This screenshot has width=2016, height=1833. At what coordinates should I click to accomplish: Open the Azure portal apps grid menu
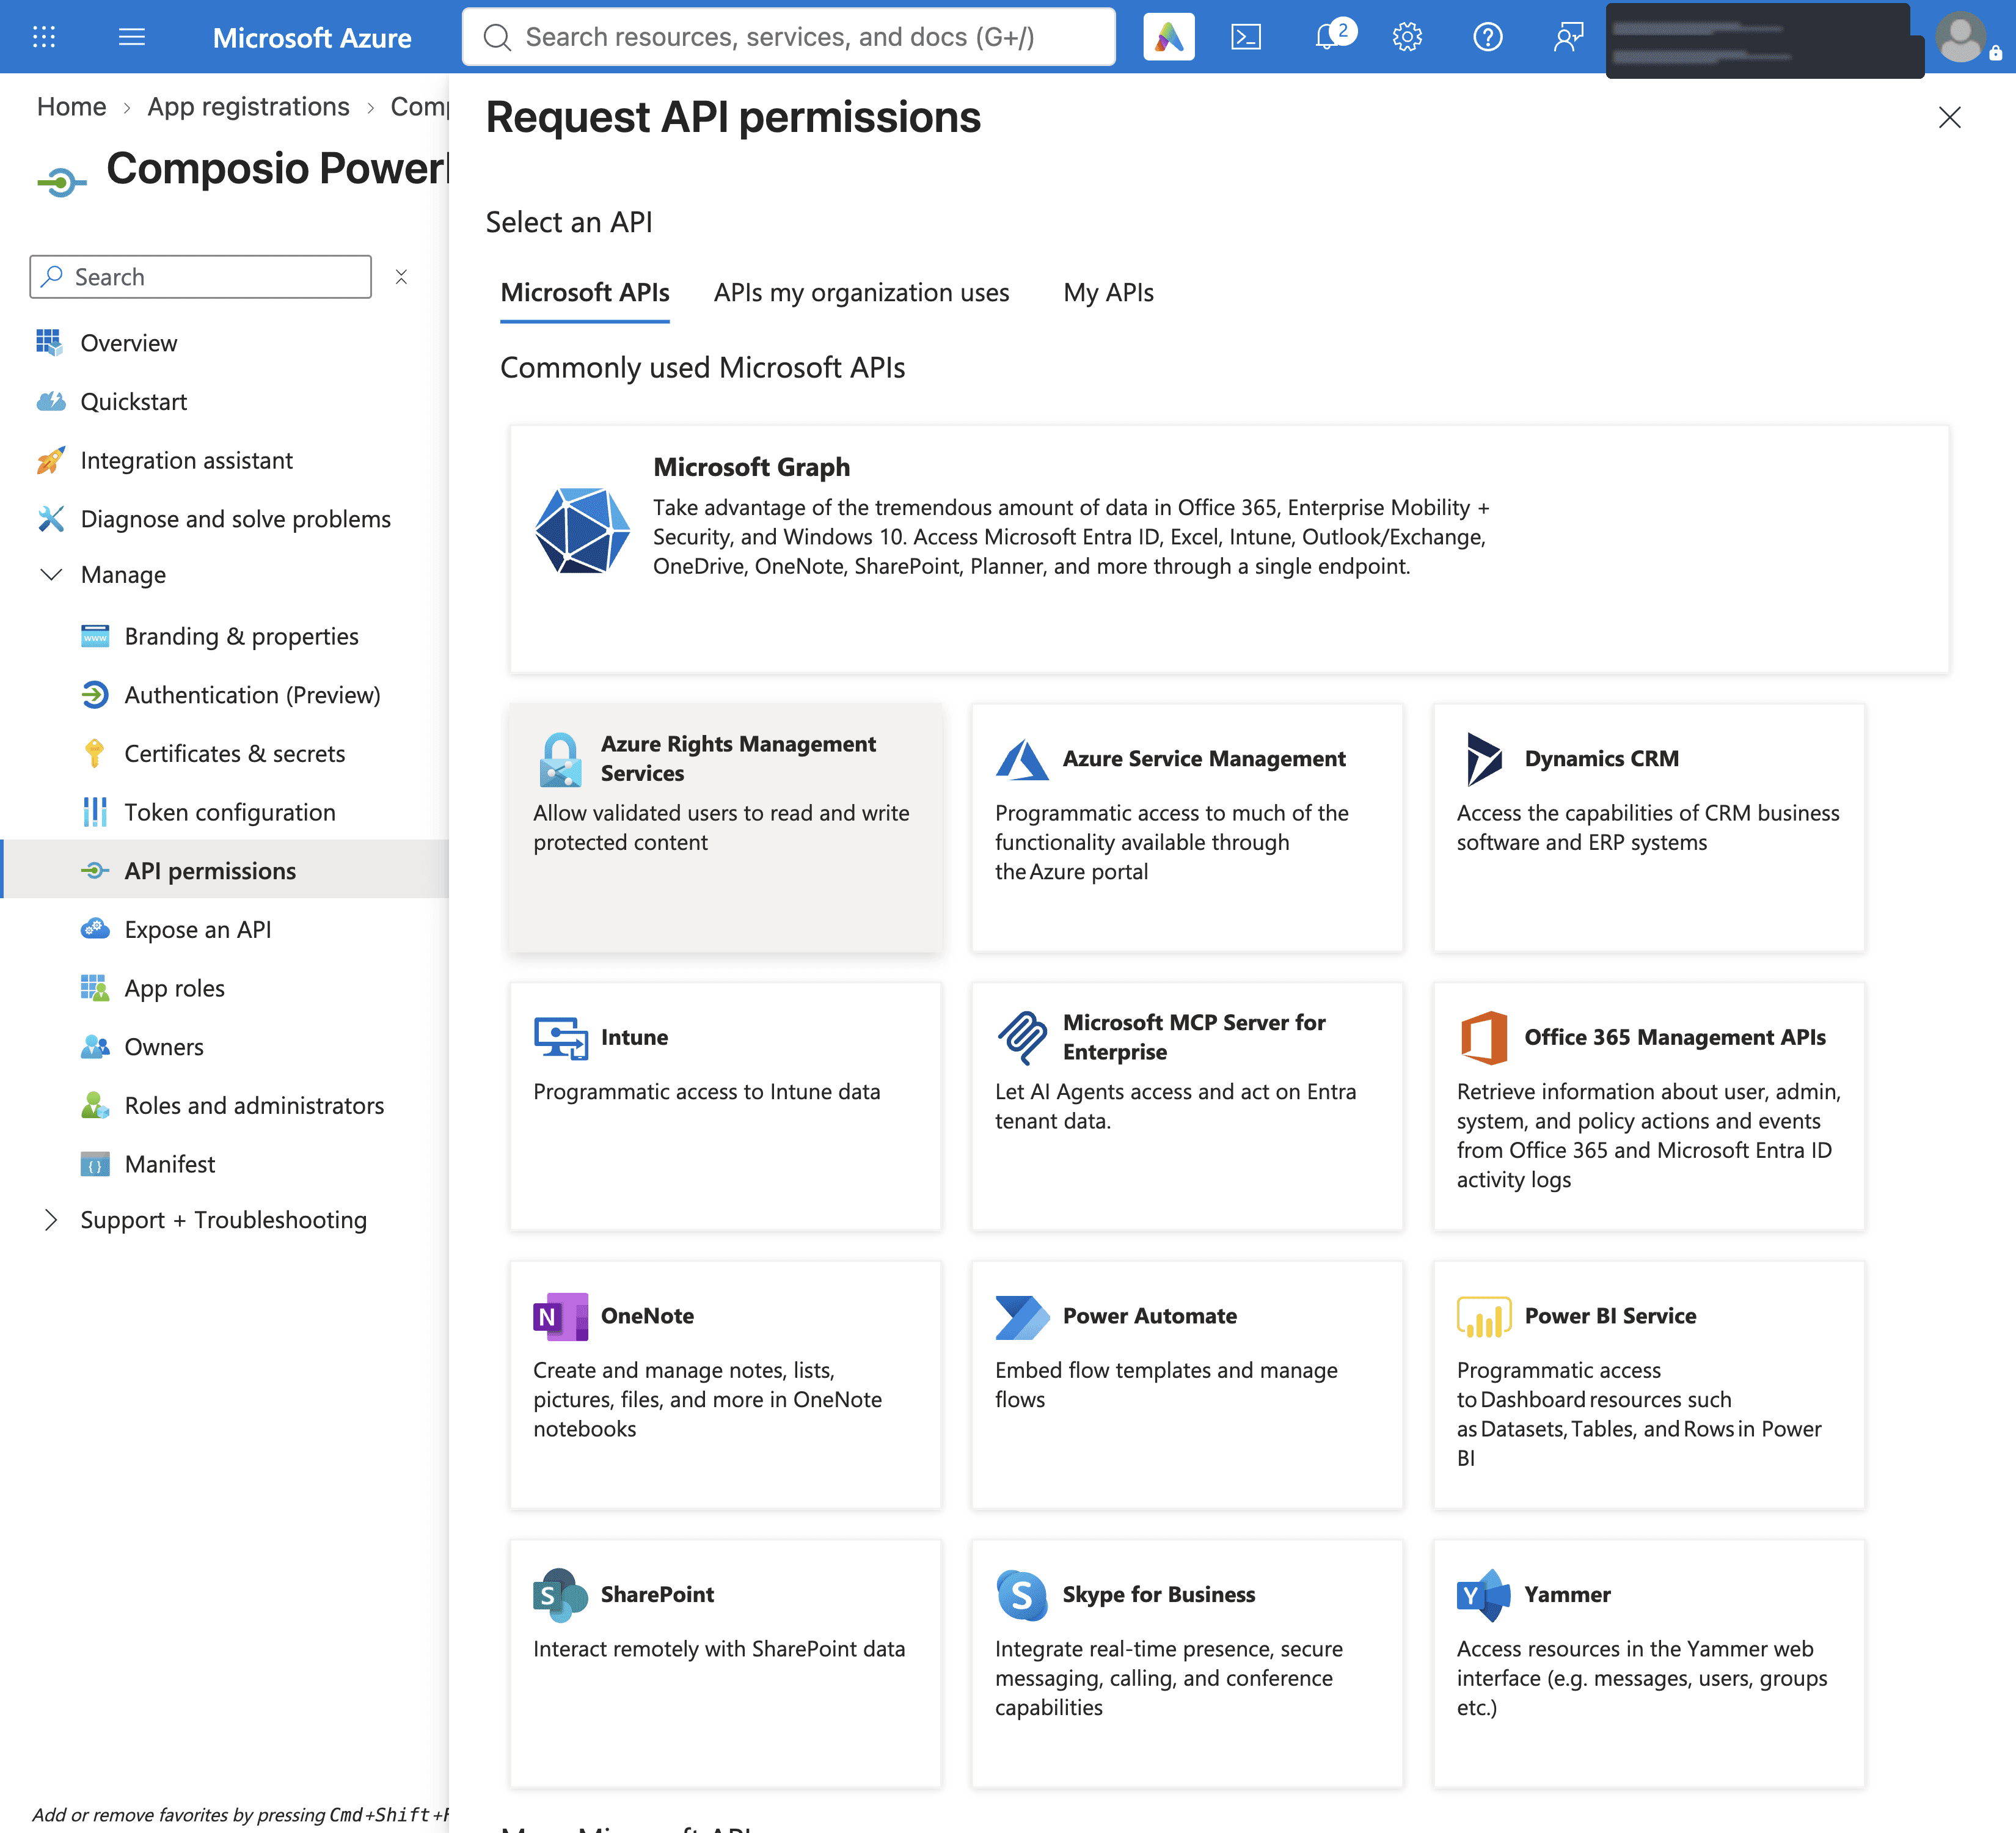click(44, 37)
